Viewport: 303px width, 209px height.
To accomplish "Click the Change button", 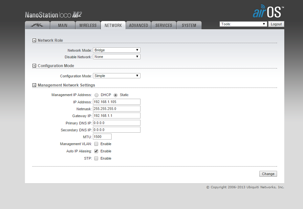I will pos(268,174).
